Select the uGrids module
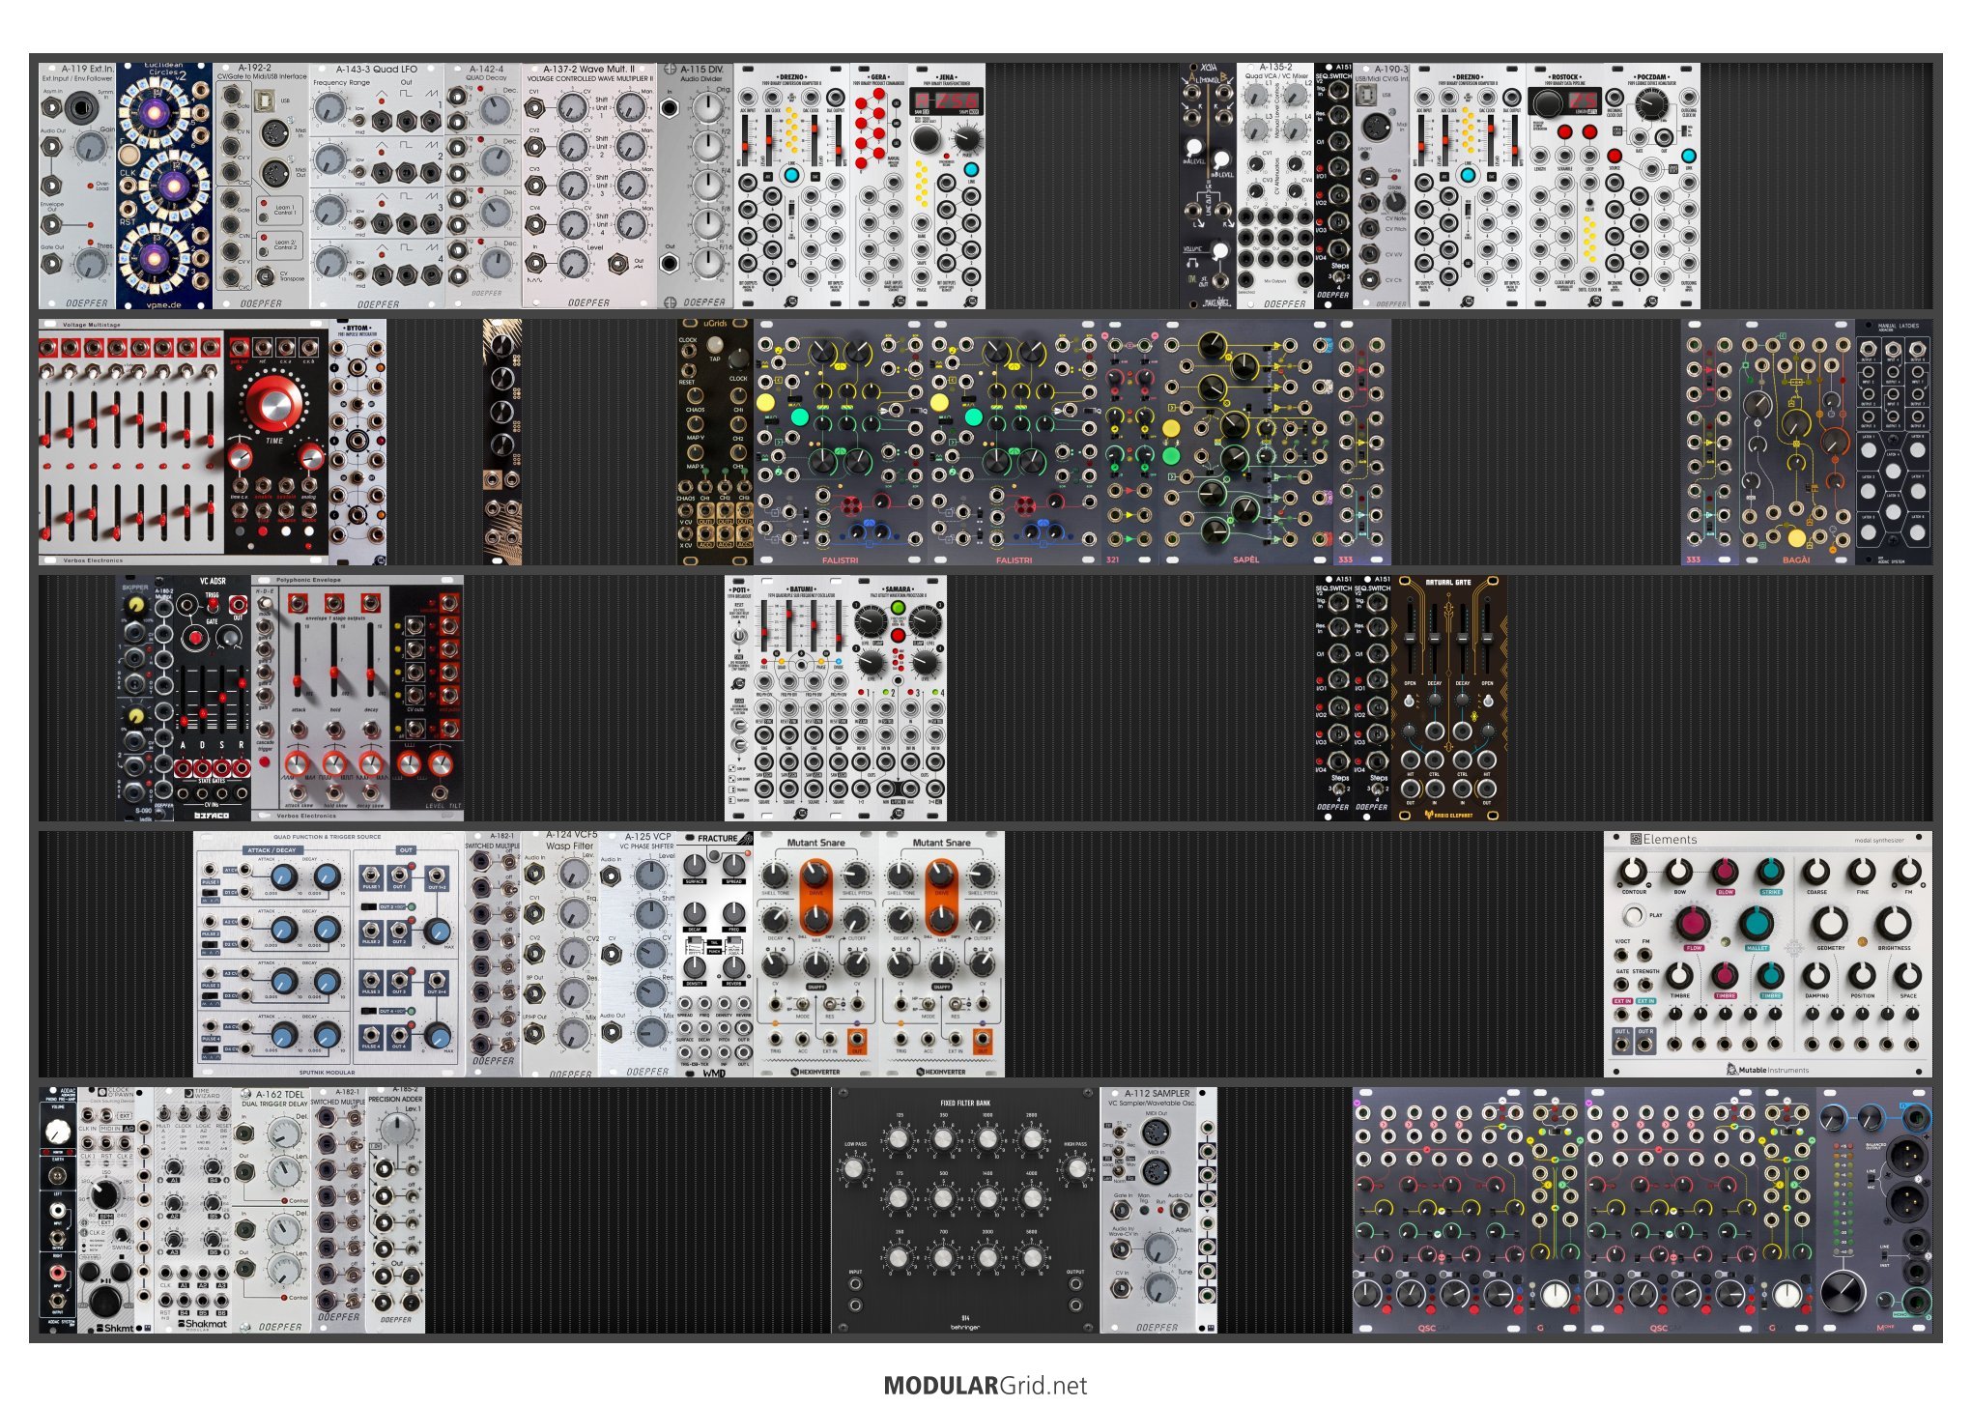Viewport: 1972px width, 1406px height. (715, 443)
